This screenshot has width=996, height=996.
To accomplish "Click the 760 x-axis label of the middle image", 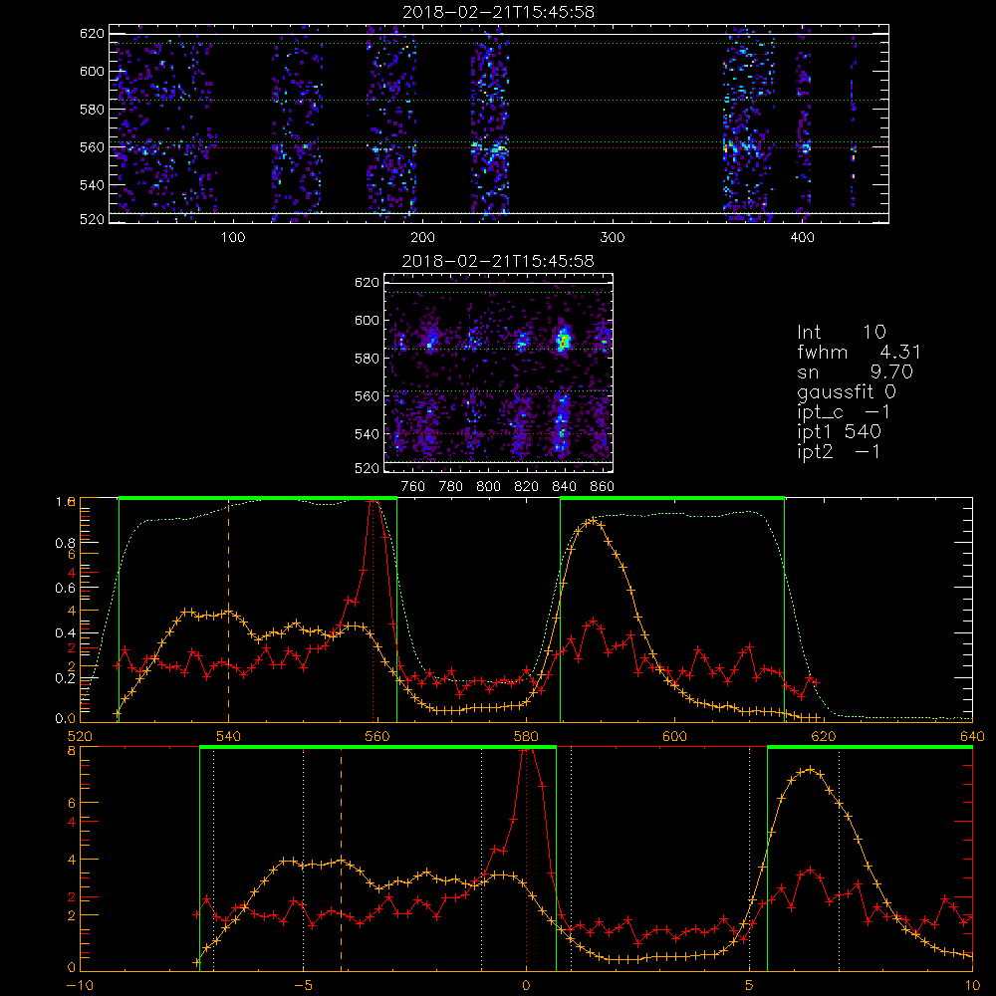I will click(x=413, y=487).
